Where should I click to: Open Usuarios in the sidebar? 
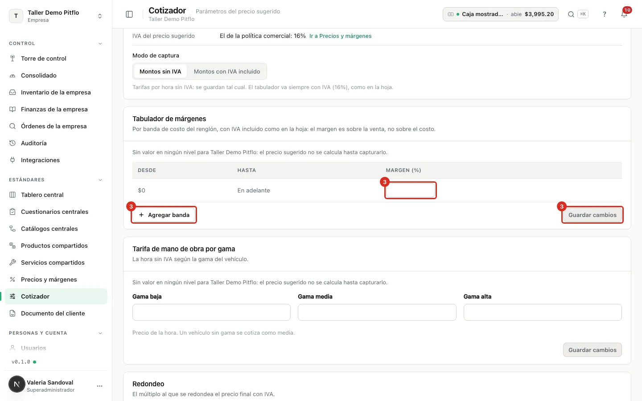[56, 348]
